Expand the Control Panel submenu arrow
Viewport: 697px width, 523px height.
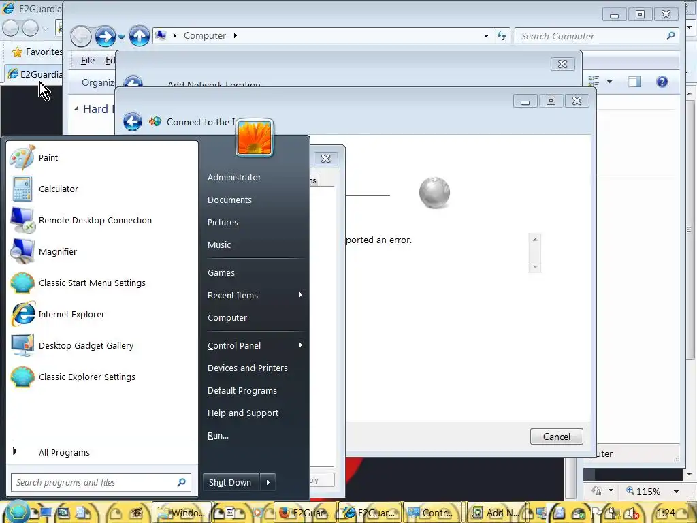tap(301, 345)
